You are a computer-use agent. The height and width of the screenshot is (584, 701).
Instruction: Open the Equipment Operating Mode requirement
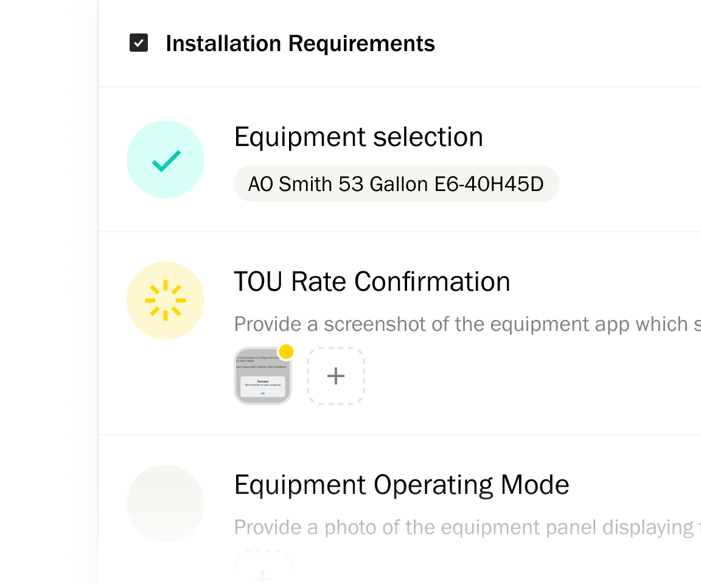pos(402,485)
